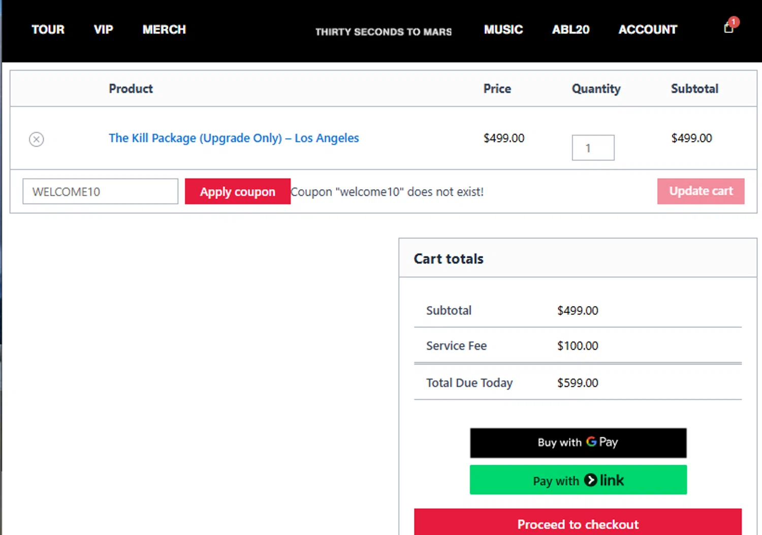Click the Price column header
This screenshot has width=762, height=535.
497,89
